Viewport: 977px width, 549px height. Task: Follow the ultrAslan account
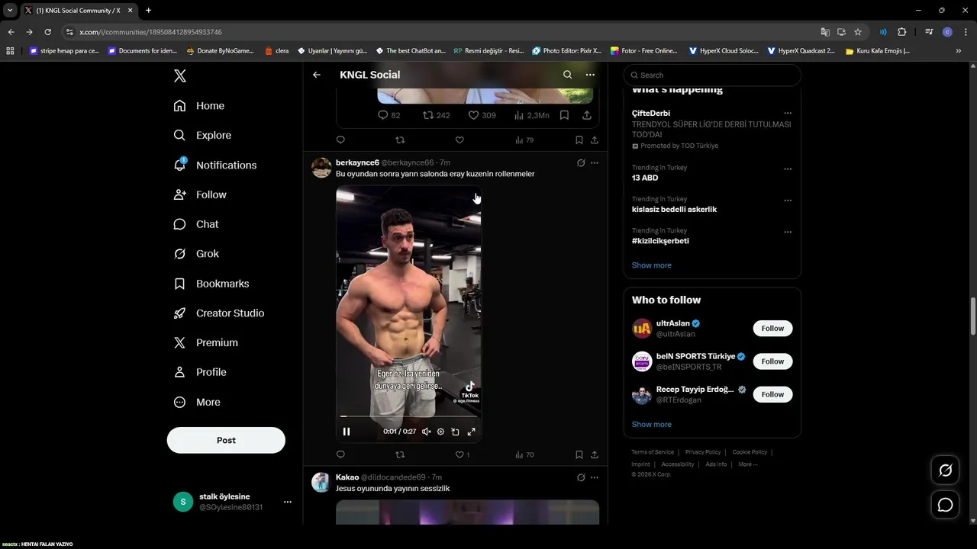(x=772, y=329)
